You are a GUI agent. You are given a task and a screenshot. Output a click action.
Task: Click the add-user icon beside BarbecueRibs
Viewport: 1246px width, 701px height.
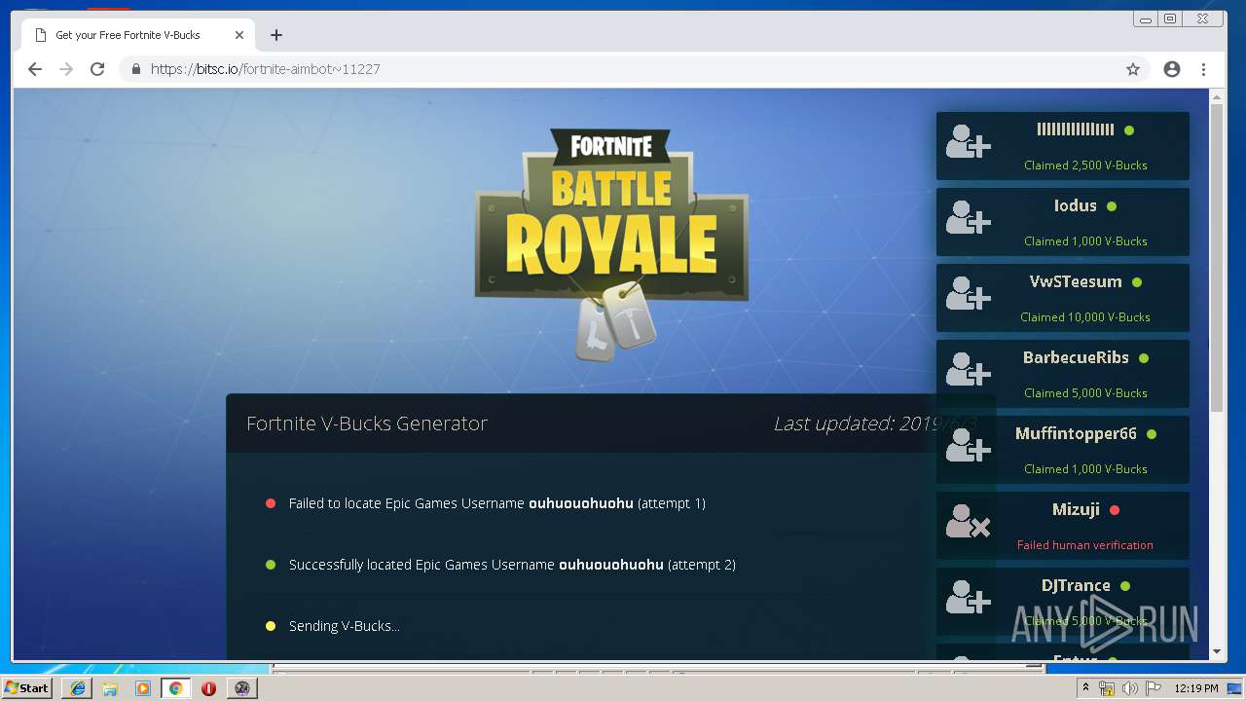pyautogui.click(x=968, y=370)
